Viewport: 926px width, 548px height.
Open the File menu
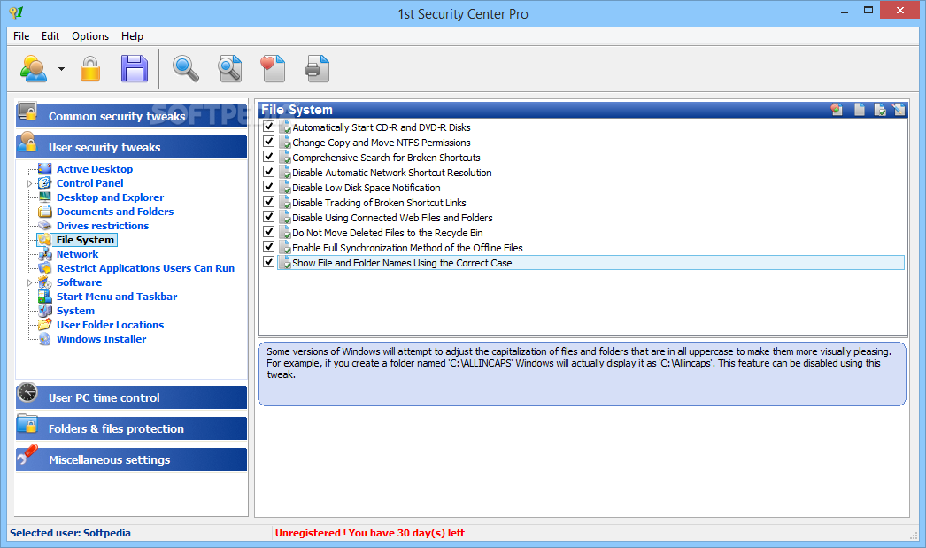(x=21, y=36)
